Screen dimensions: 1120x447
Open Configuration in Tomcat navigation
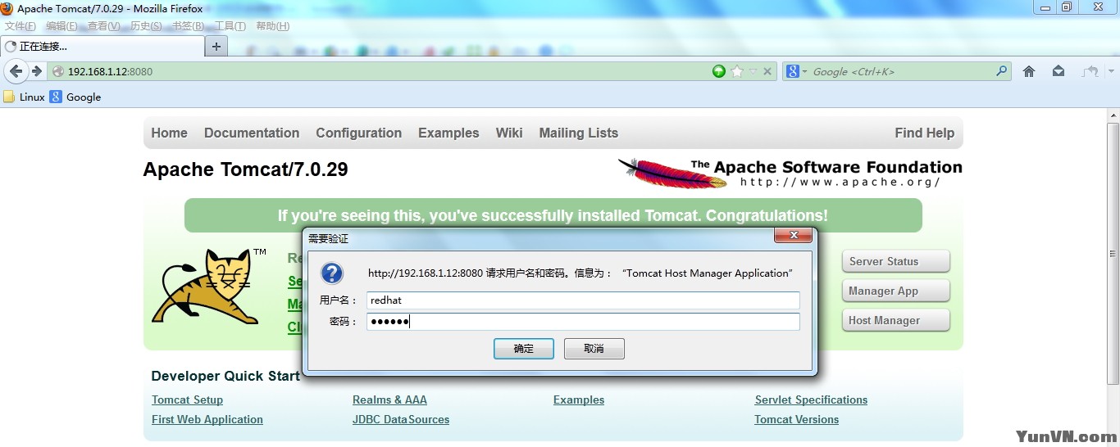click(x=359, y=133)
